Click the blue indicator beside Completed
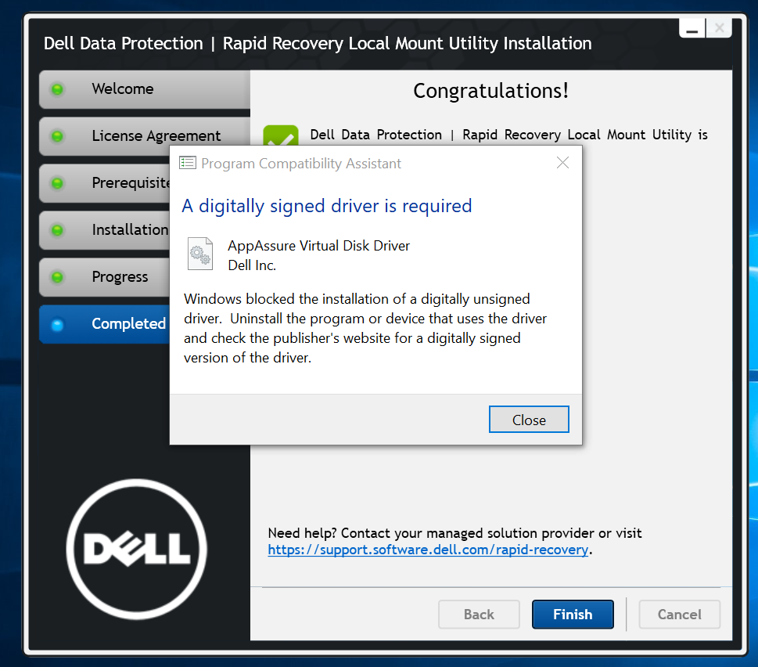This screenshot has height=667, width=758. [57, 324]
